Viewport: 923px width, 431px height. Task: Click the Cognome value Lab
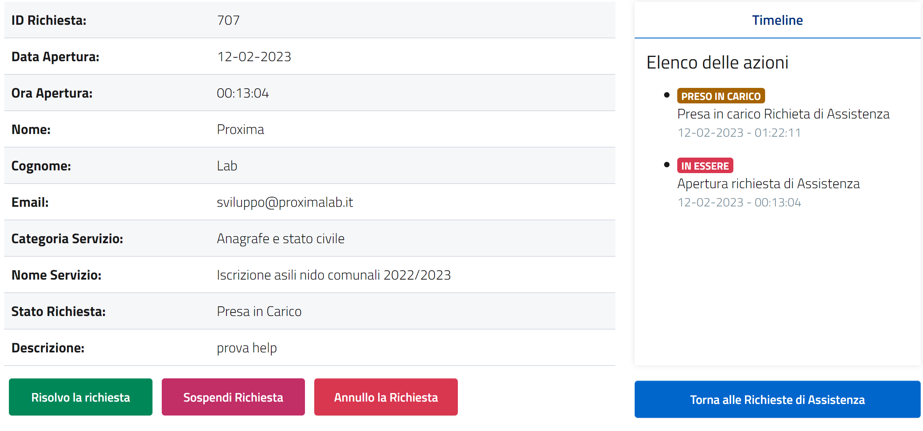[227, 166]
